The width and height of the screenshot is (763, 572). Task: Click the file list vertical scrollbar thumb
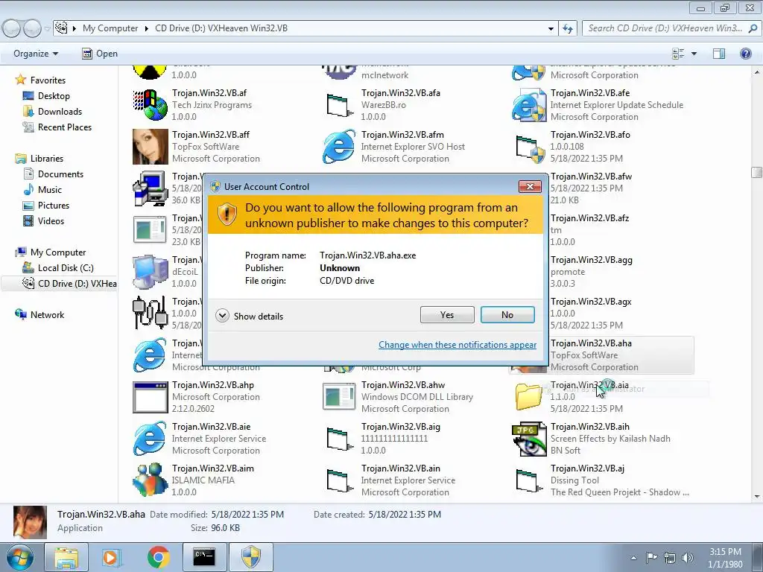click(x=756, y=172)
